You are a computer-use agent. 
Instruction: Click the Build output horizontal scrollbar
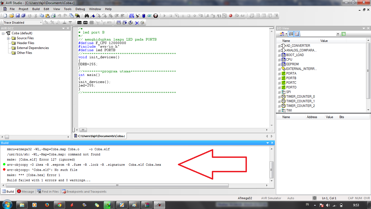[x=117, y=186]
